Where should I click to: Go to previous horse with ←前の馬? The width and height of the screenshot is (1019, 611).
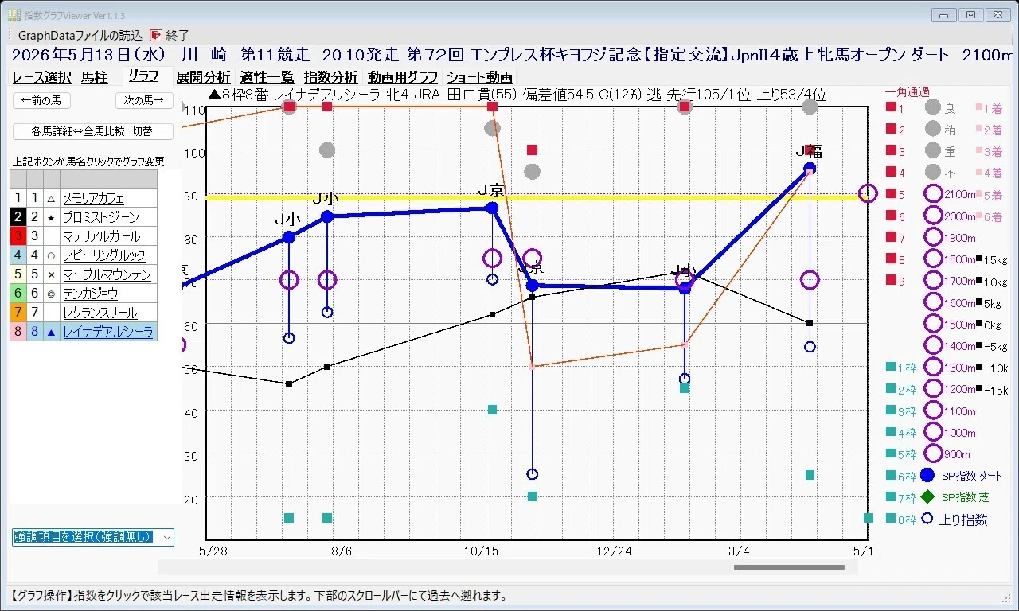coord(42,100)
